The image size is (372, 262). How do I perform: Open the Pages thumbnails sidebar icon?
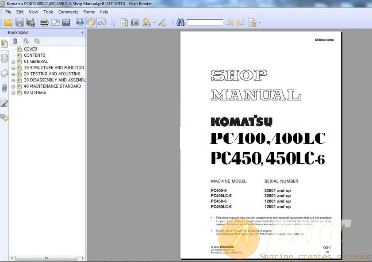(4, 58)
